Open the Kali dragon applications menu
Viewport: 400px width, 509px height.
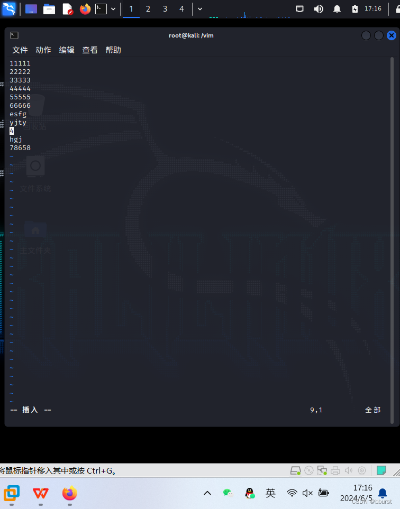coord(9,9)
